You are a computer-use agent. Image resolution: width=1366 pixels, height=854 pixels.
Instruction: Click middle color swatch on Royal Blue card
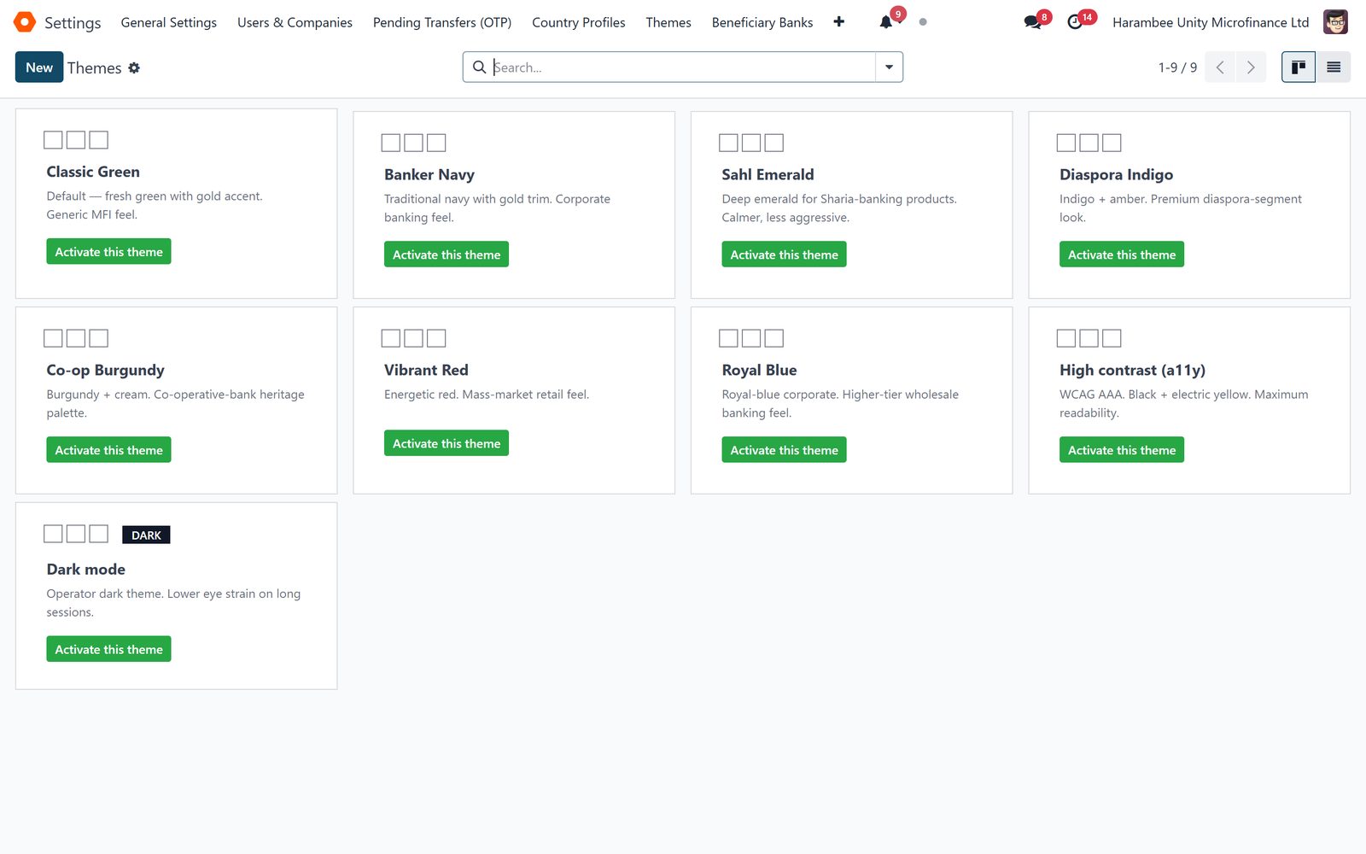(x=751, y=338)
